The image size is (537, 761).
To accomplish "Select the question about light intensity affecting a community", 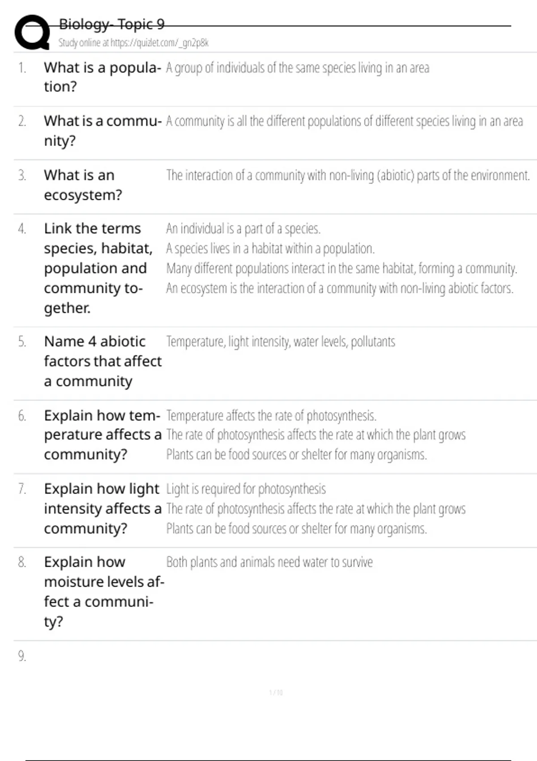I will click(x=102, y=509).
